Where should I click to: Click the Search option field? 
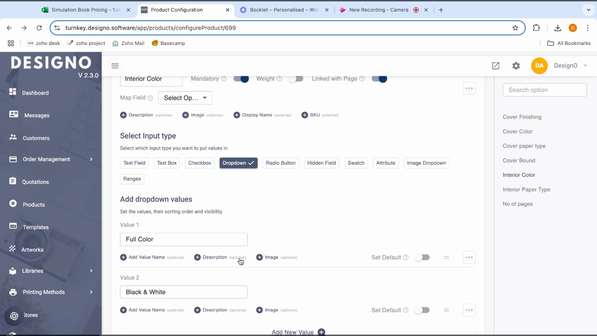point(544,90)
